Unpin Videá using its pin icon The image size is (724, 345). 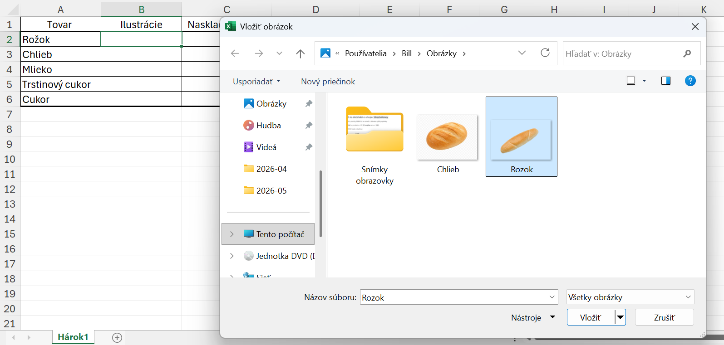click(309, 147)
